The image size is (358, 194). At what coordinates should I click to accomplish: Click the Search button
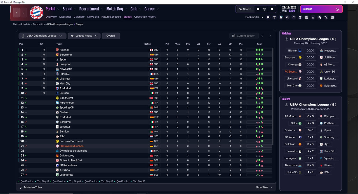coord(245,9)
